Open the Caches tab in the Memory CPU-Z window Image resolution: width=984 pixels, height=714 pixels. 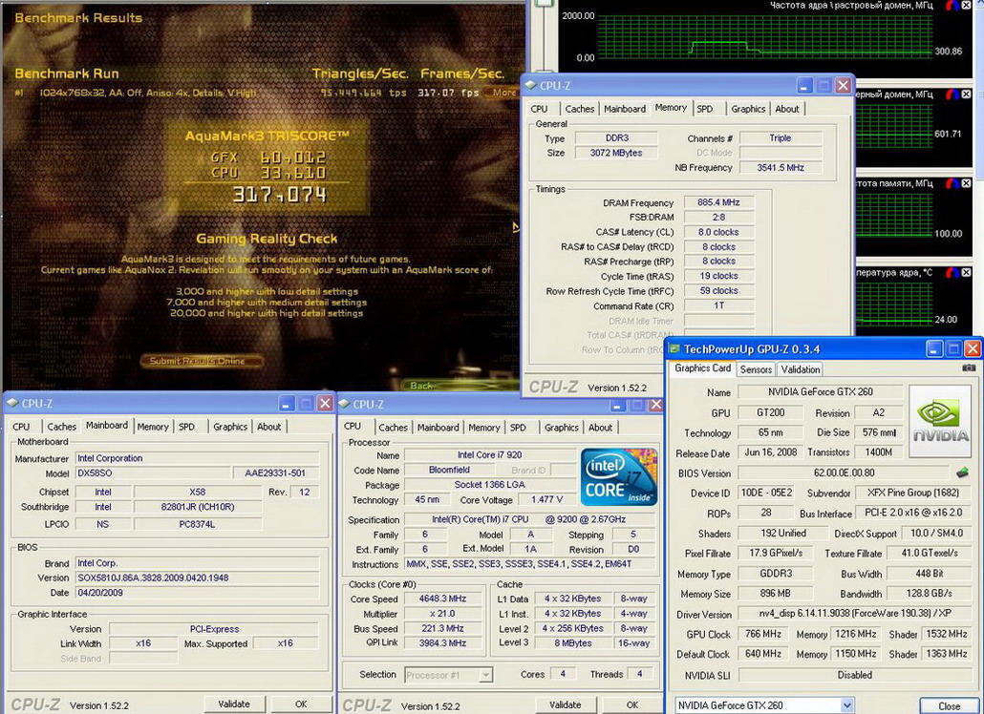coord(579,109)
